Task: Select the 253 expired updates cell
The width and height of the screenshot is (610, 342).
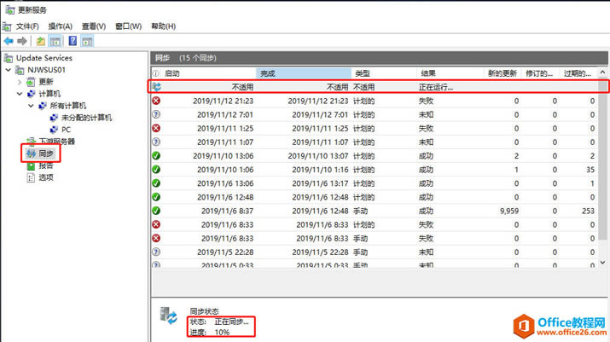Action: 588,211
